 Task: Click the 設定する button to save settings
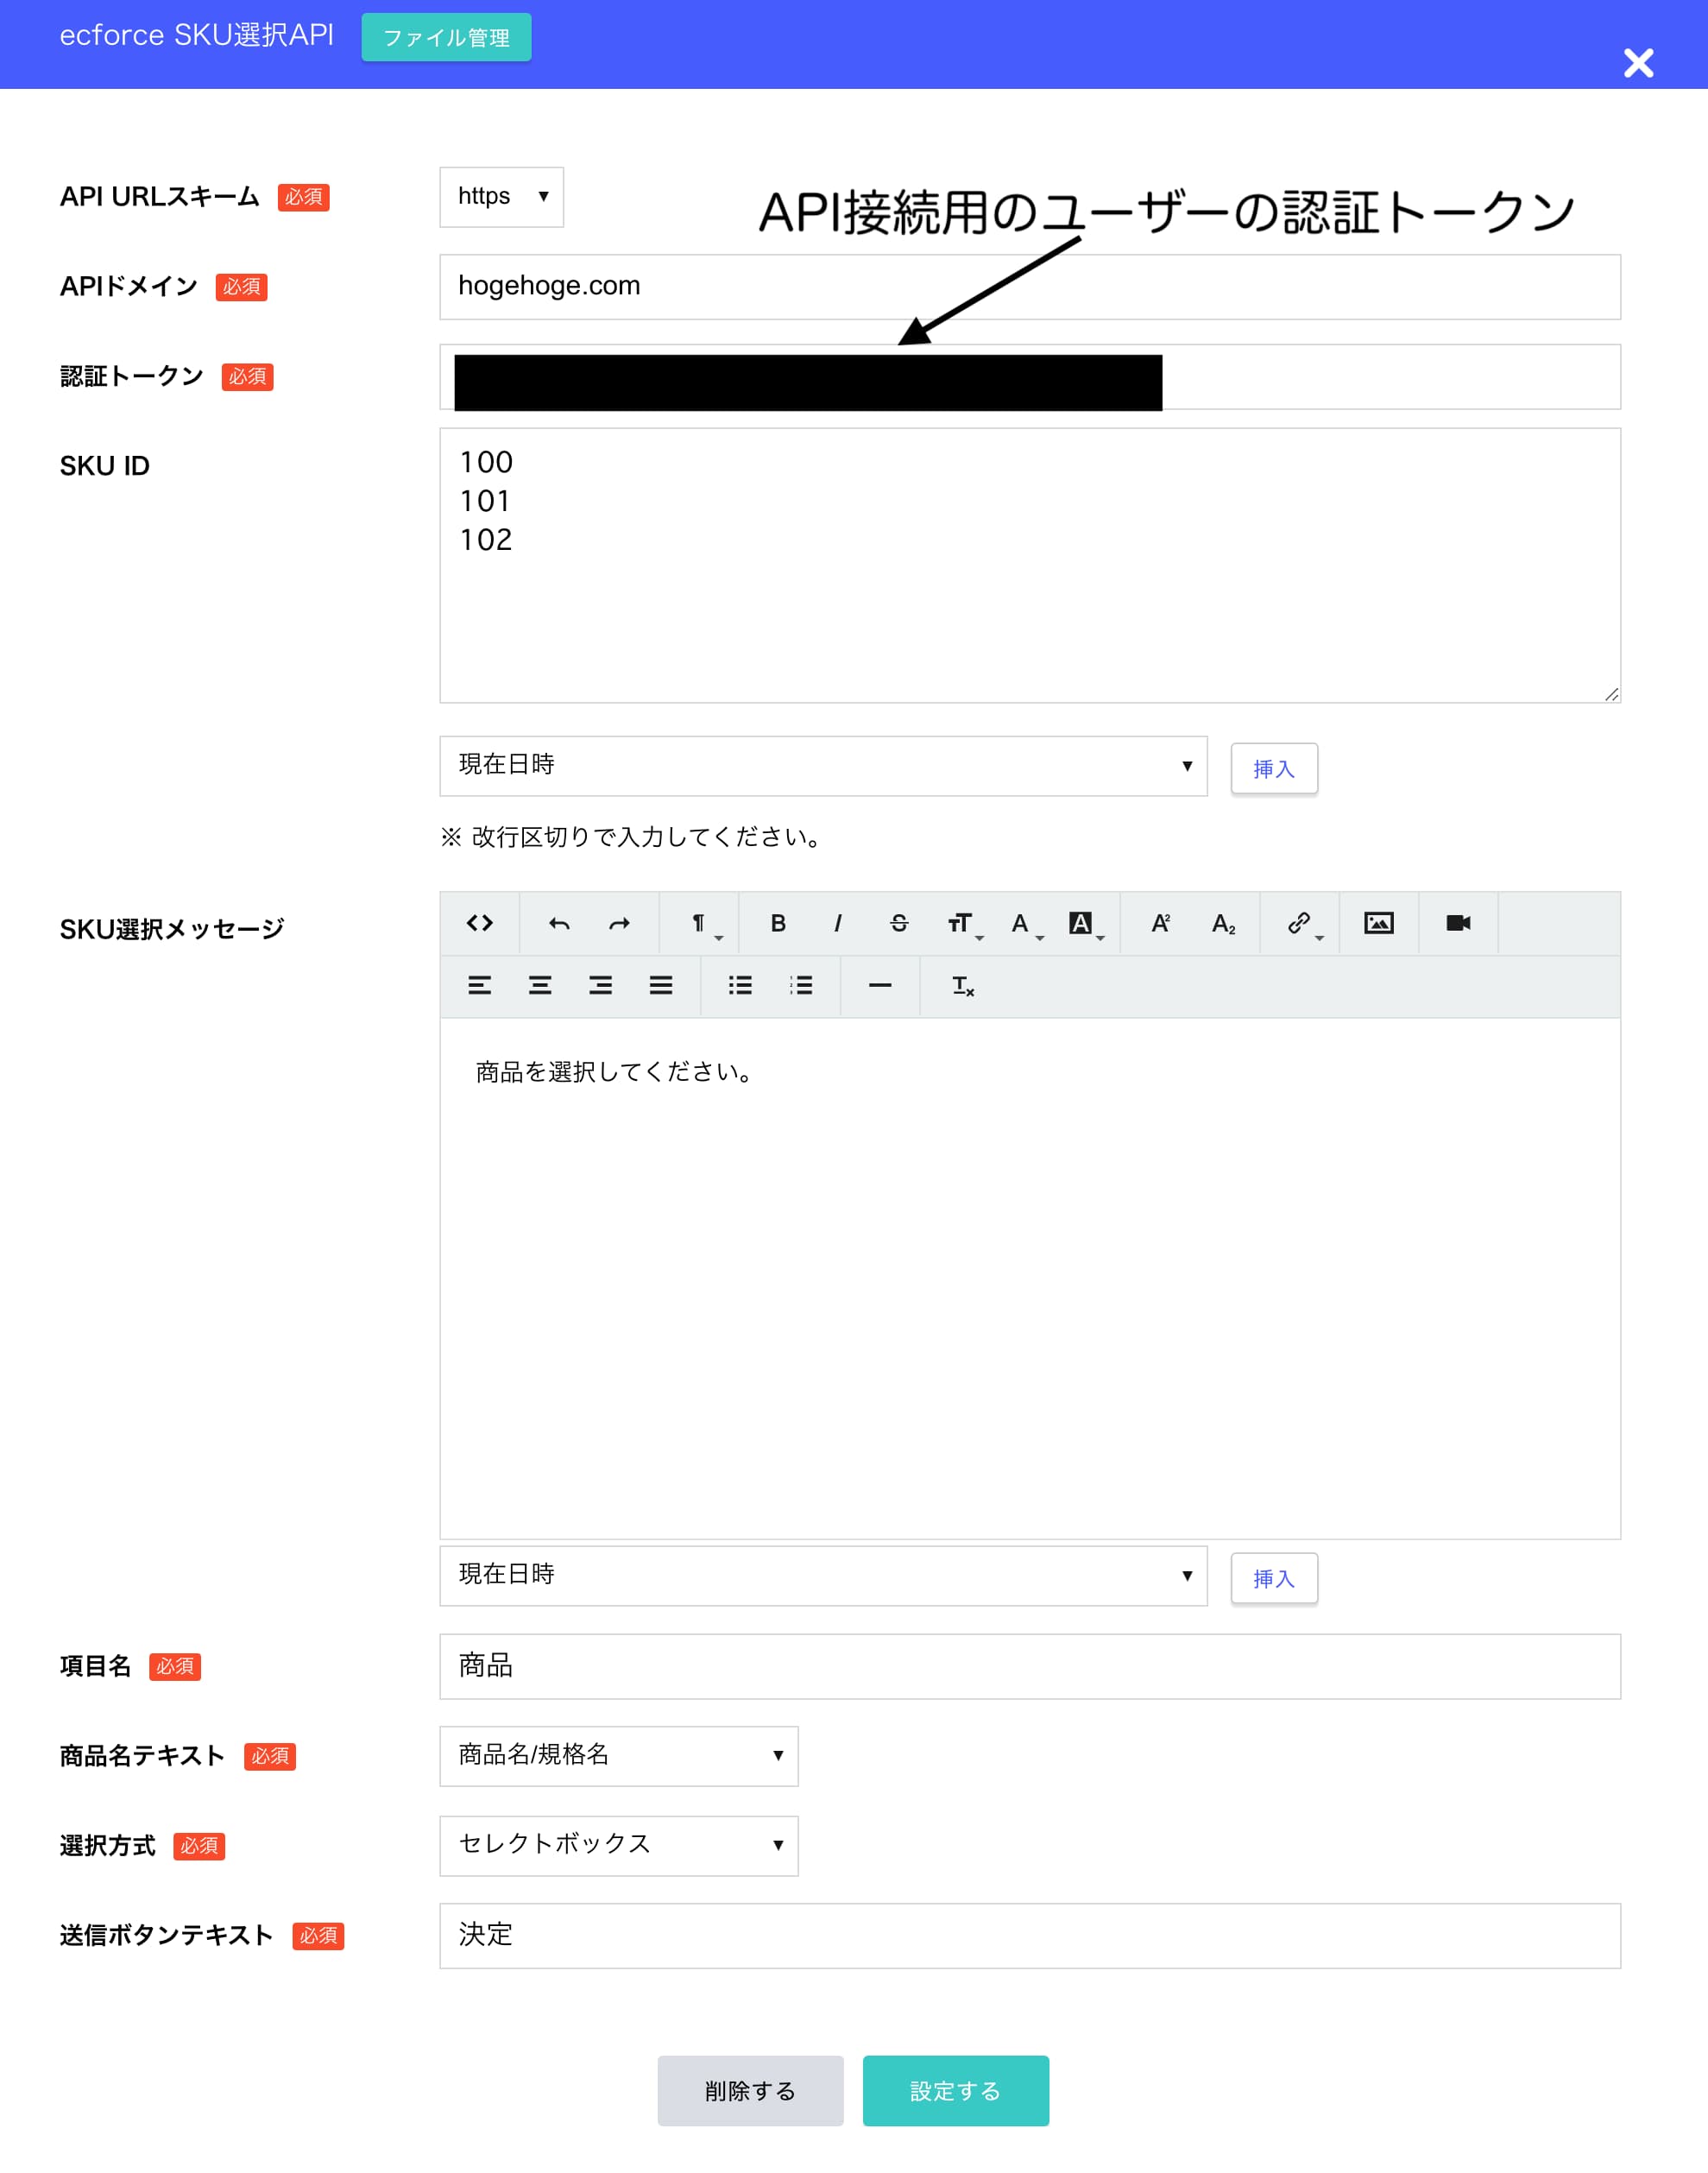point(955,2090)
